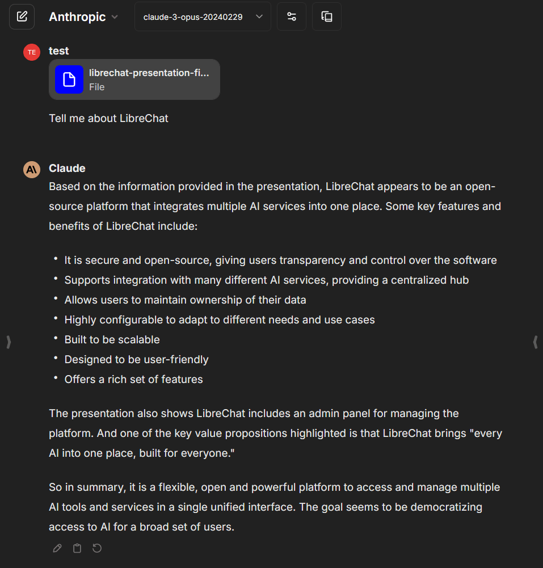Open the model parameters sliders icon
The image size is (543, 568).
coord(292,16)
